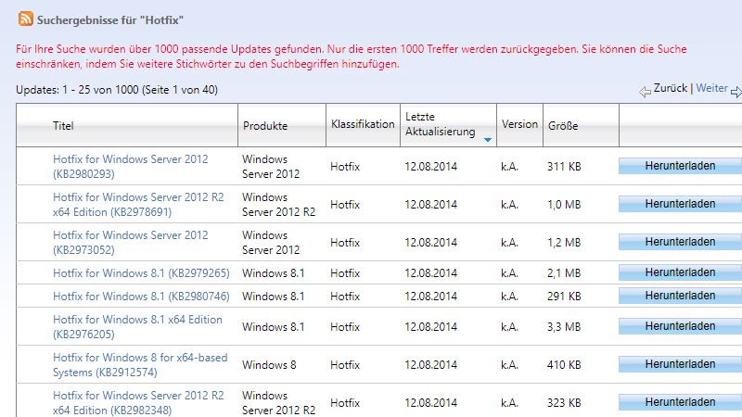This screenshot has height=417, width=742.
Task: Click the back arrow icon beside Zurück
Action: pyautogui.click(x=645, y=91)
